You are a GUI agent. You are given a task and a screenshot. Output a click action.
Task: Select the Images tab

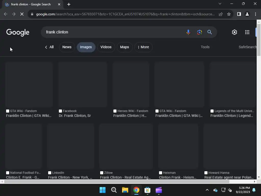click(x=86, y=47)
